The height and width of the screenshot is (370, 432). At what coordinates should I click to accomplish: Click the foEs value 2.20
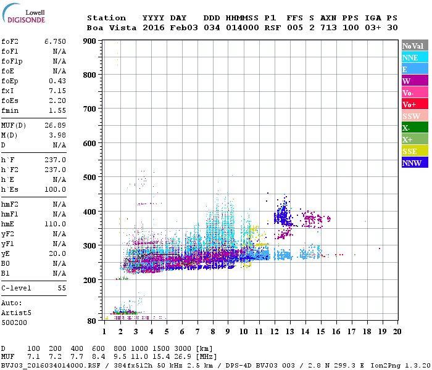57,101
